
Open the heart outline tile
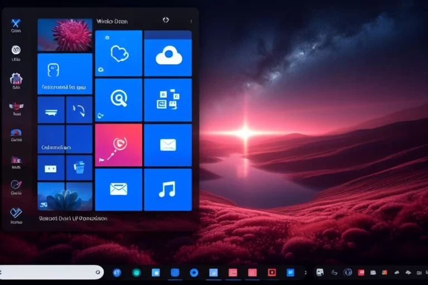[119, 53]
